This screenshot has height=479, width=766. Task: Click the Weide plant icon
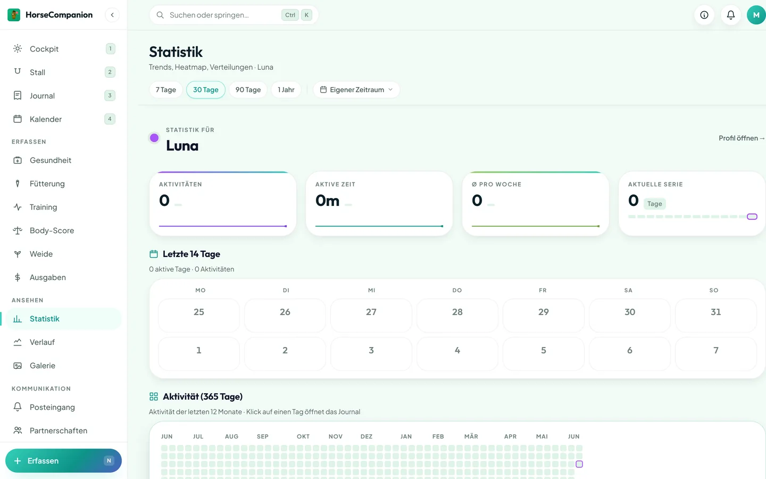coord(18,254)
